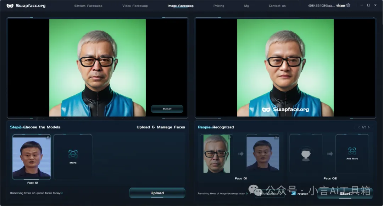The height and width of the screenshot is (206, 383).
Task: Select the empty person placeholder for Face 02
Action: pyautogui.click(x=306, y=154)
